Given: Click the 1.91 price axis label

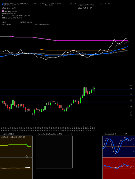Looking at the screenshot, I should click(131, 94).
